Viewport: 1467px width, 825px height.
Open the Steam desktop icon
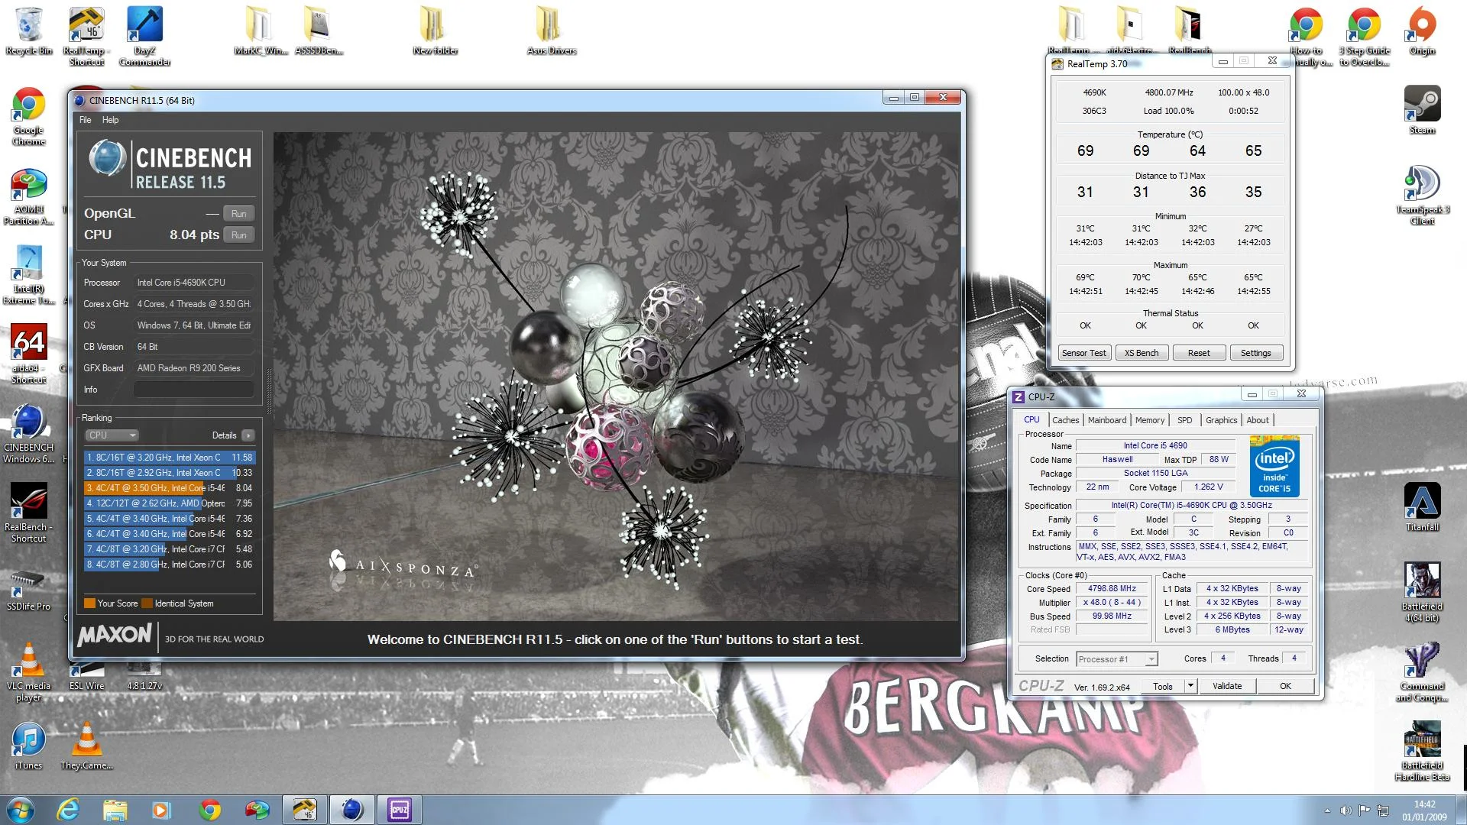coord(1421,109)
